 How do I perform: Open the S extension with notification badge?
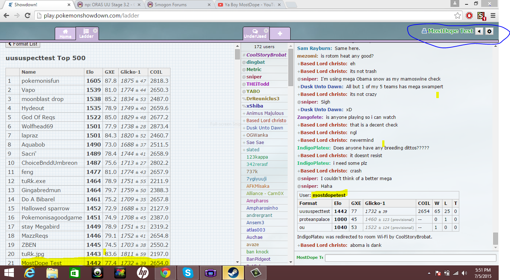point(482,16)
